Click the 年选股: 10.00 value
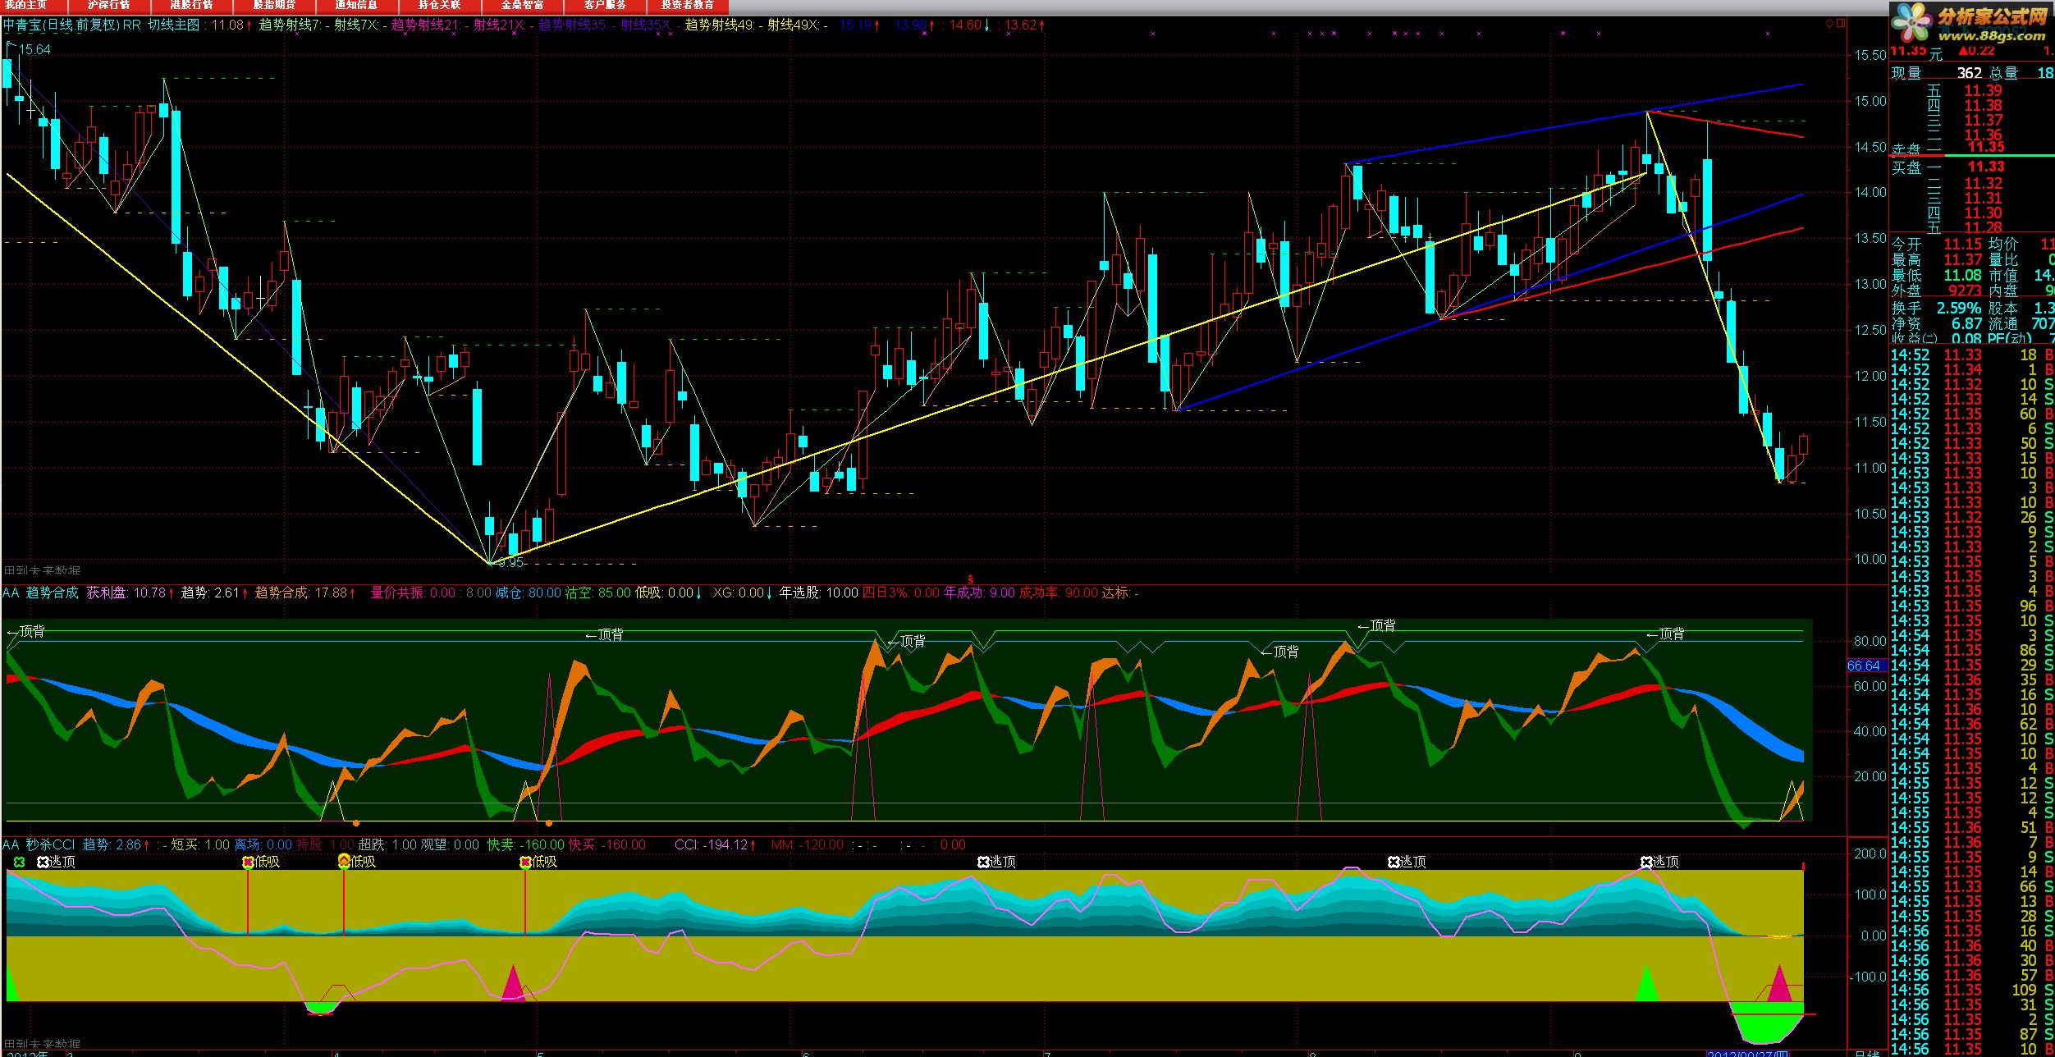This screenshot has width=2055, height=1057. (x=819, y=593)
